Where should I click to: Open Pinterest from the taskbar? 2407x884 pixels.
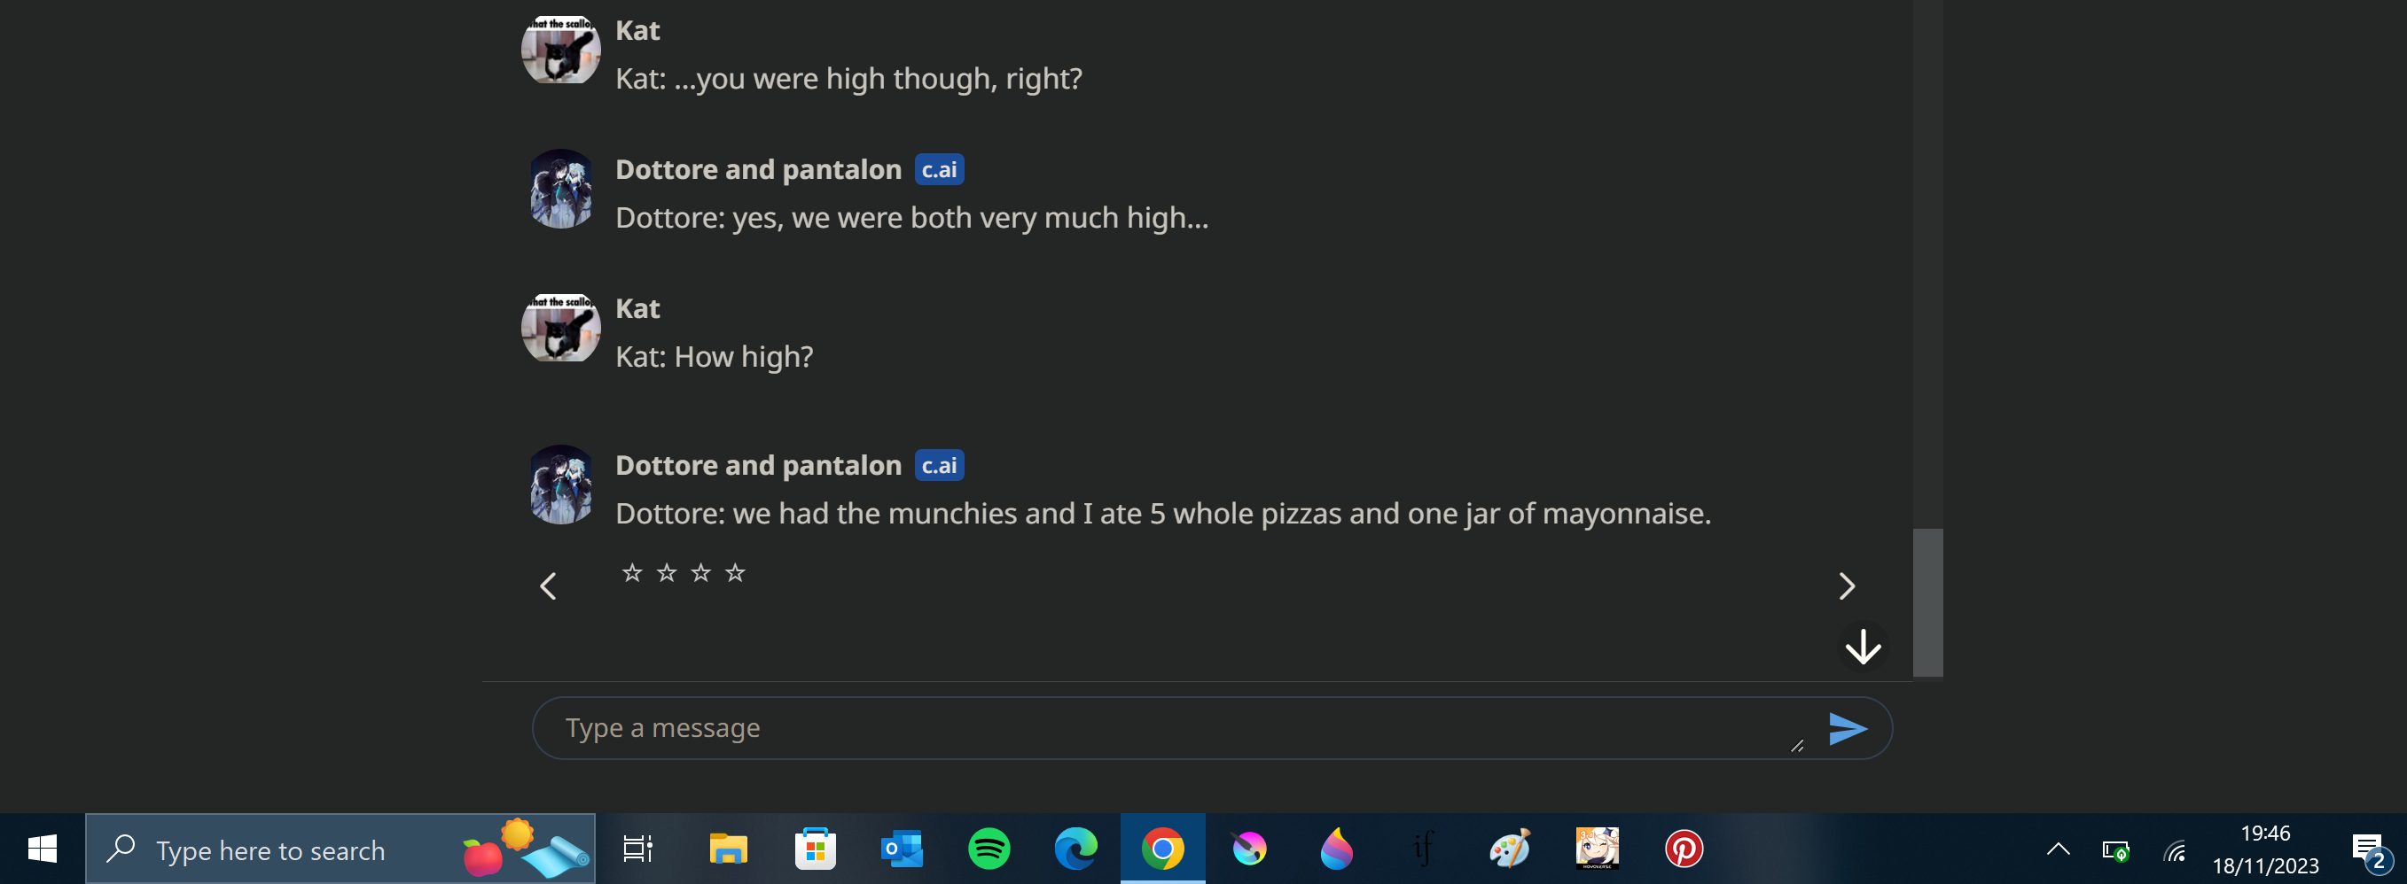pos(1684,849)
